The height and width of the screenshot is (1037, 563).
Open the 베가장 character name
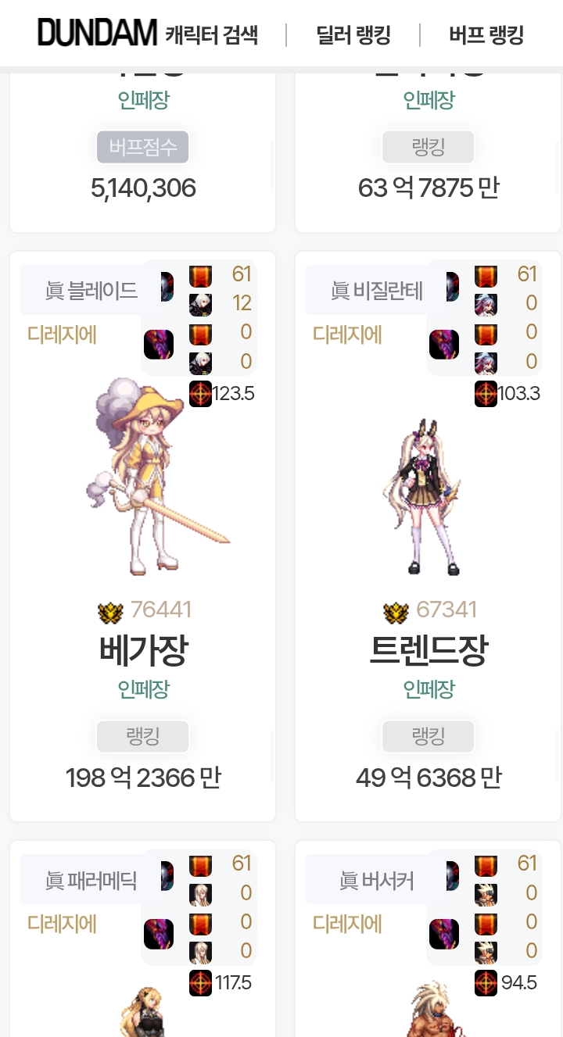[x=143, y=650]
